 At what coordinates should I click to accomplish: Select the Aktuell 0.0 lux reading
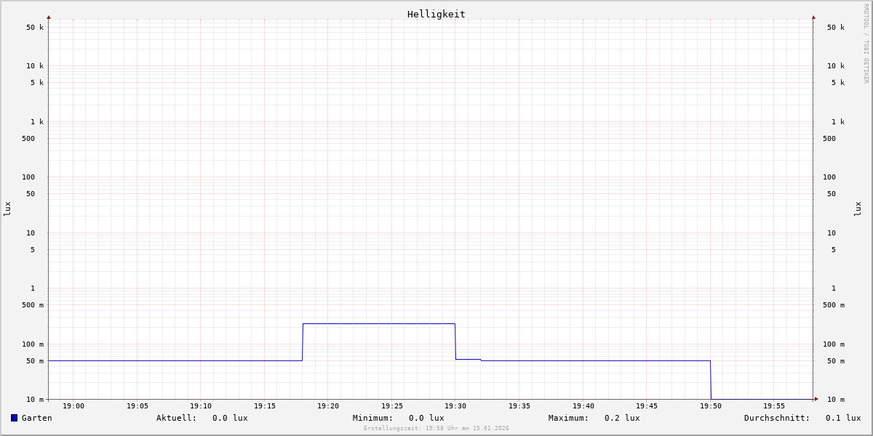[x=202, y=418]
